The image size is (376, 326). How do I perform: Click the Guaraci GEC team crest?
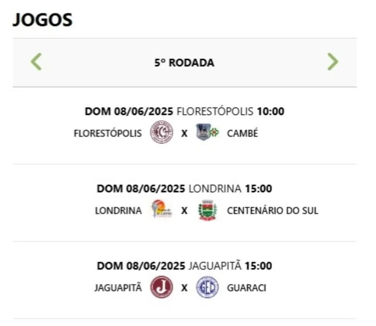pyautogui.click(x=207, y=287)
